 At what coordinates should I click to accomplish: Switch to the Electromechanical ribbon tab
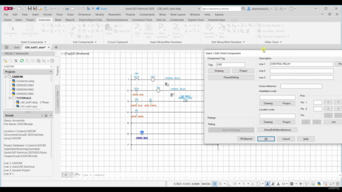(x=117, y=20)
